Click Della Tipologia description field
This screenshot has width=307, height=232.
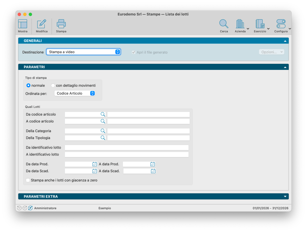[x=149, y=138]
